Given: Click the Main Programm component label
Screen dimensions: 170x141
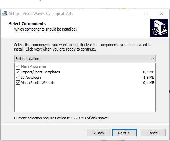Looking at the screenshot, I should [x=34, y=66].
